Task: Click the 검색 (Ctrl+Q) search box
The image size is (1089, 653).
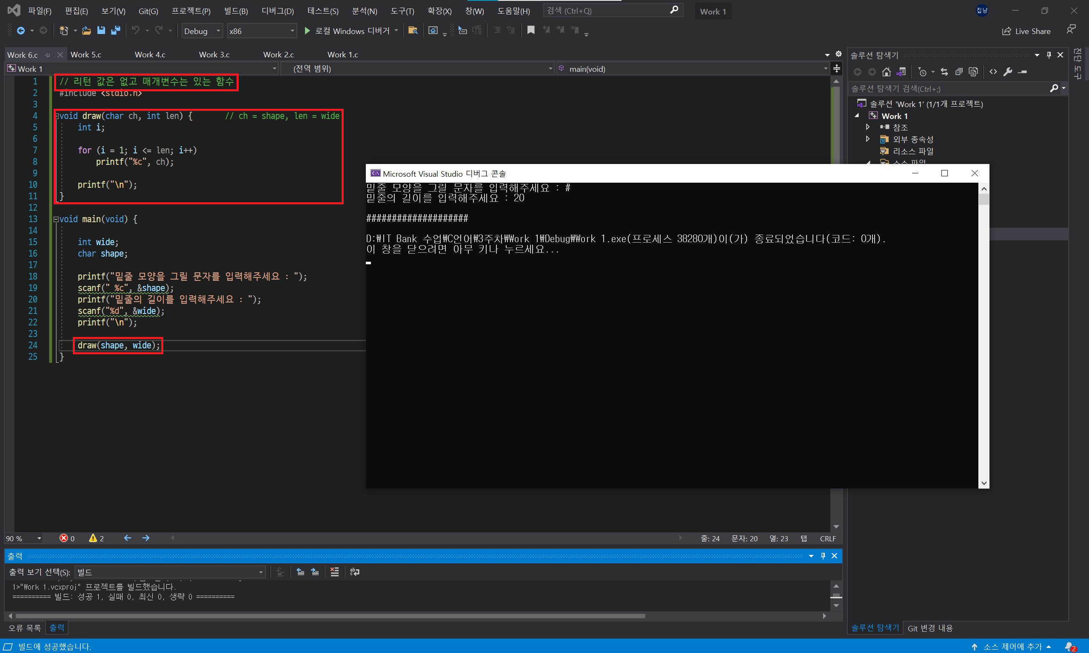Action: tap(608, 11)
